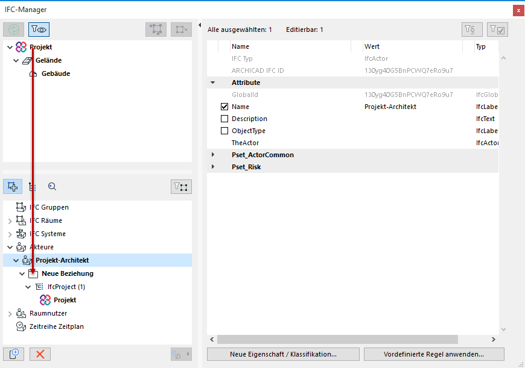Toggle the filter visible elements eye button
The image size is (525, 368).
click(x=39, y=30)
